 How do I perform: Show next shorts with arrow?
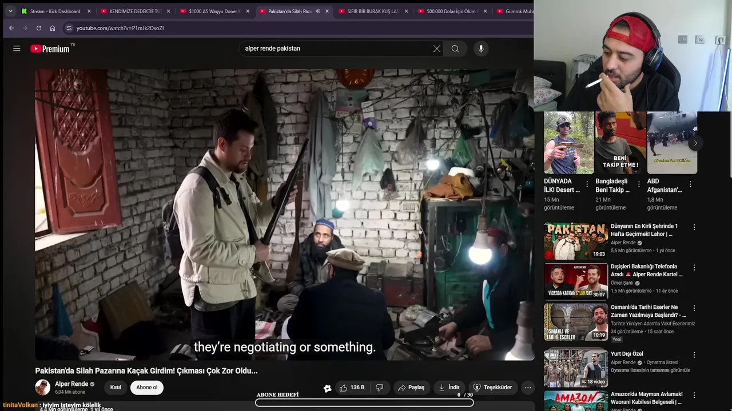pos(695,143)
